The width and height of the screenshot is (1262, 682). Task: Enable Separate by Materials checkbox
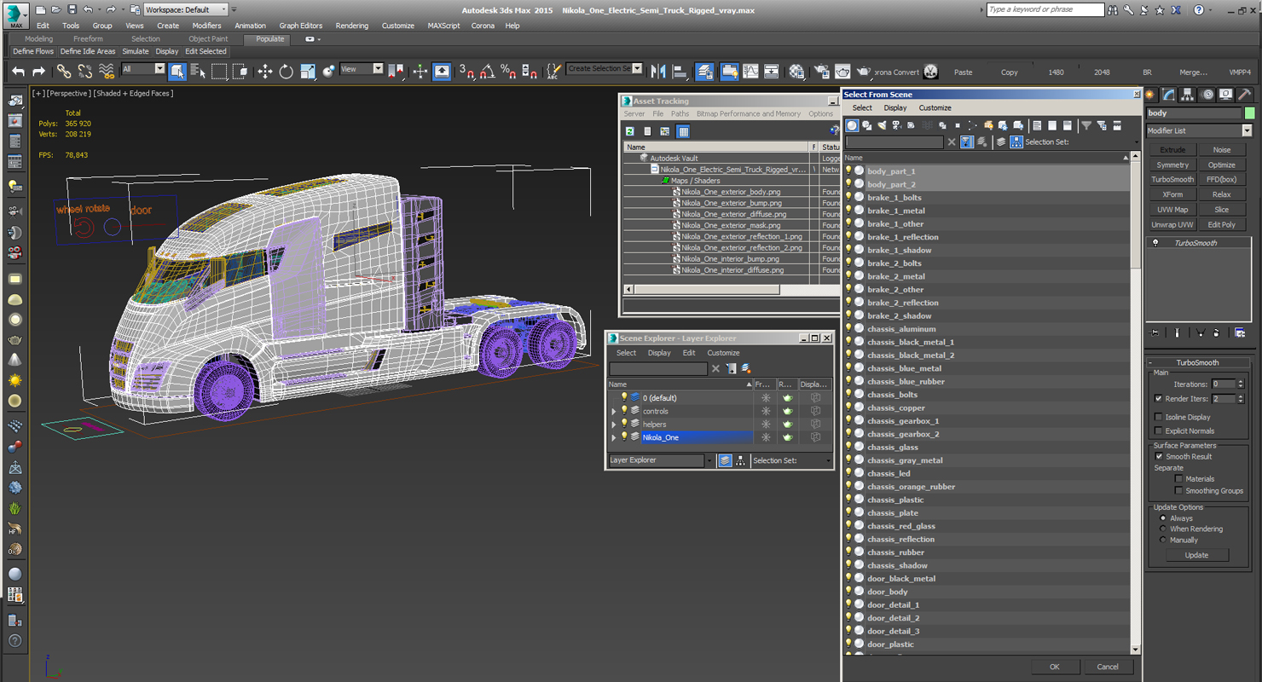click(1178, 478)
